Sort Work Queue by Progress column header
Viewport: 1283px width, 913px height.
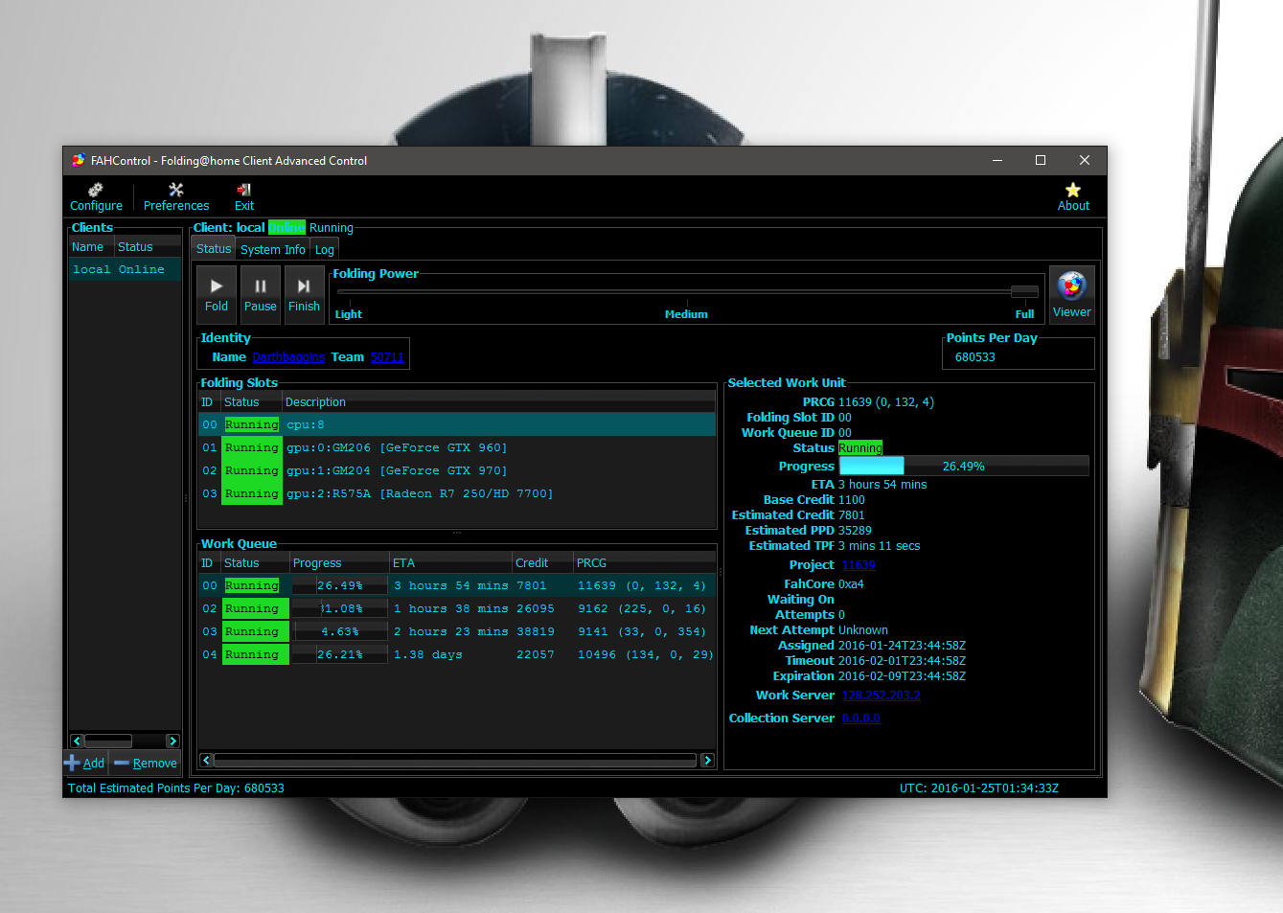coord(339,563)
